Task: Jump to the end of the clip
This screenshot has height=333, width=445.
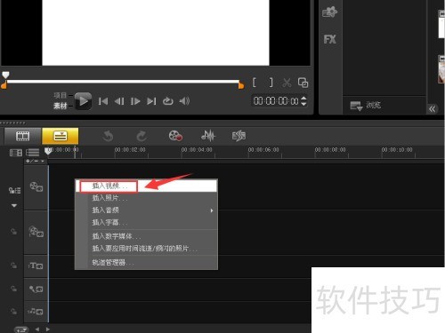Action: tap(151, 101)
